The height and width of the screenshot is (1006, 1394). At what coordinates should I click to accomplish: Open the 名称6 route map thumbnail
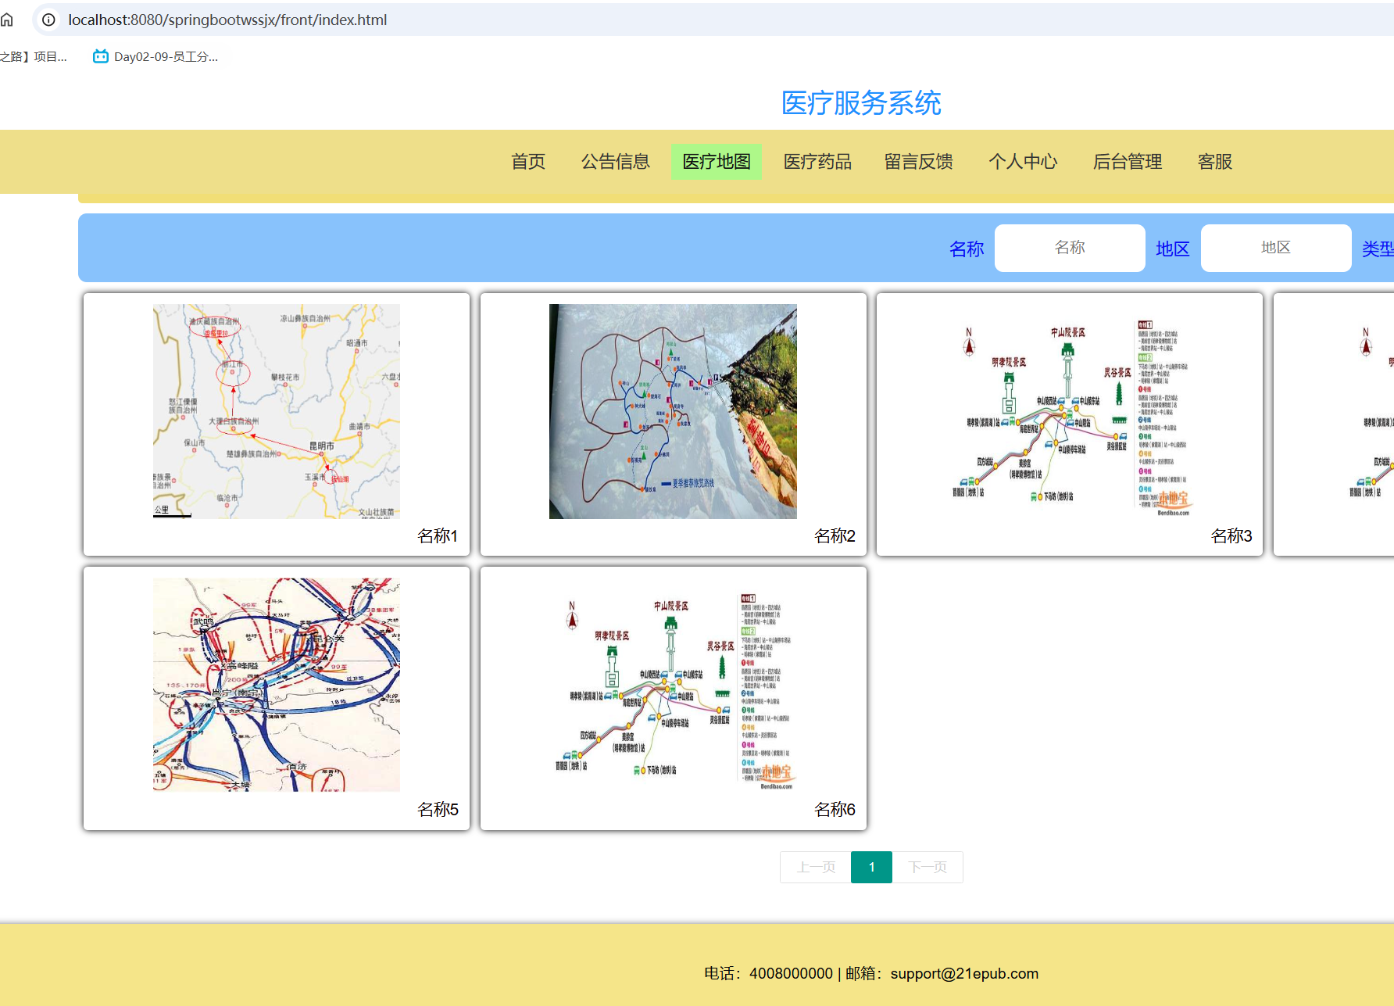[x=673, y=685]
